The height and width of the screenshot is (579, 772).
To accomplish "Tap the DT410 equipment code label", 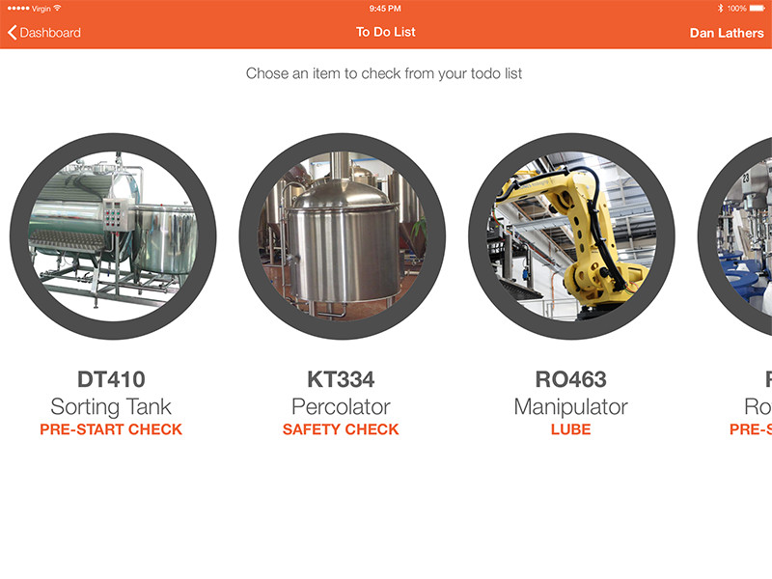I will pyautogui.click(x=111, y=379).
